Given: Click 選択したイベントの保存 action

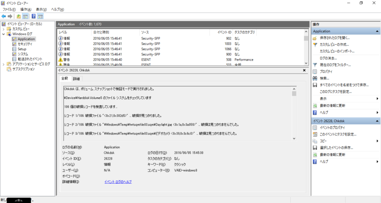Looking at the screenshot, I should coord(336,148).
